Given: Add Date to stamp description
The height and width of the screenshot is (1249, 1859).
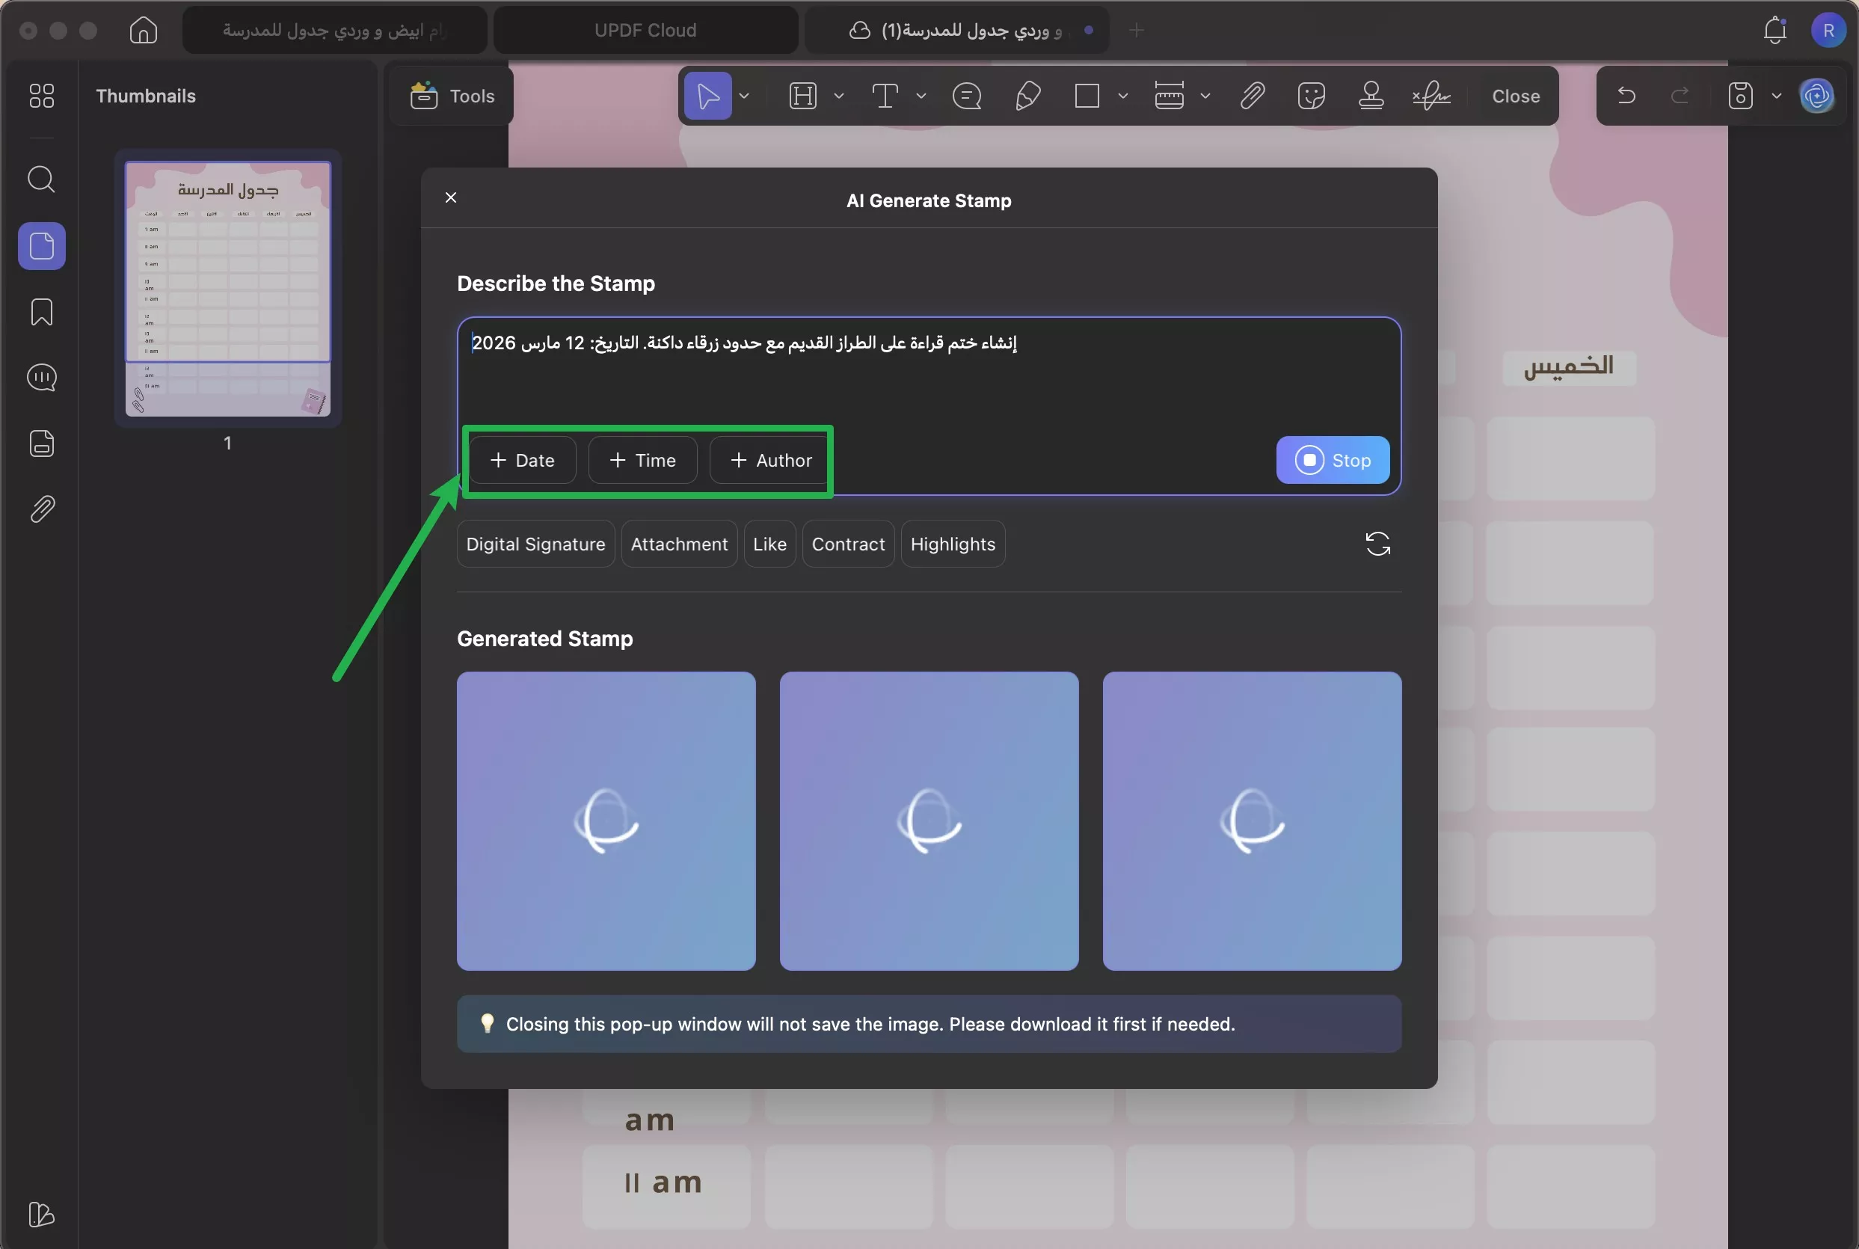Looking at the screenshot, I should pyautogui.click(x=522, y=460).
